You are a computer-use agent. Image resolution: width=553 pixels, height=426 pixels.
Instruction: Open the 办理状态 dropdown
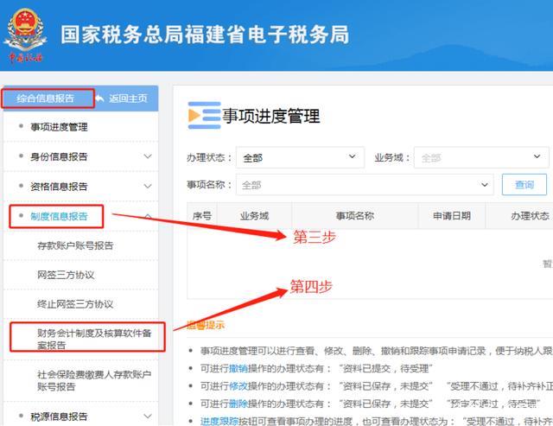[x=299, y=157]
